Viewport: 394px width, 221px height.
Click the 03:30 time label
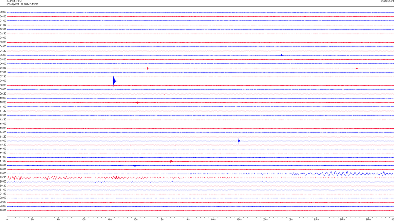(x=3, y=42)
